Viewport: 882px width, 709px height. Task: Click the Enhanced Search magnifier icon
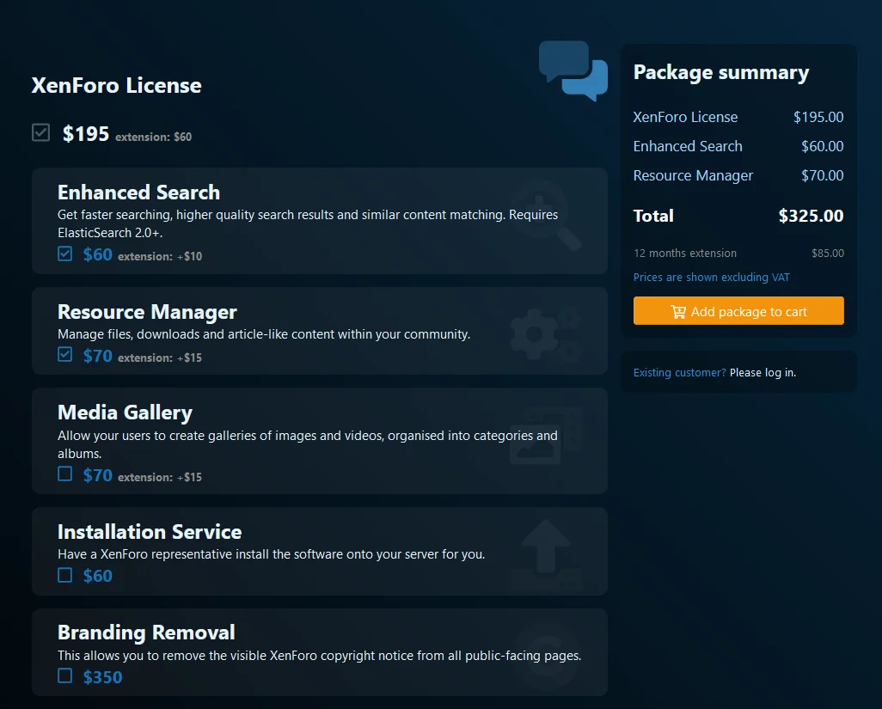tap(546, 216)
